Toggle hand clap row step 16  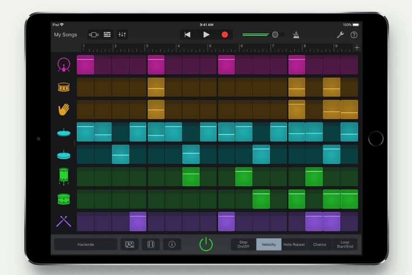click(x=349, y=109)
